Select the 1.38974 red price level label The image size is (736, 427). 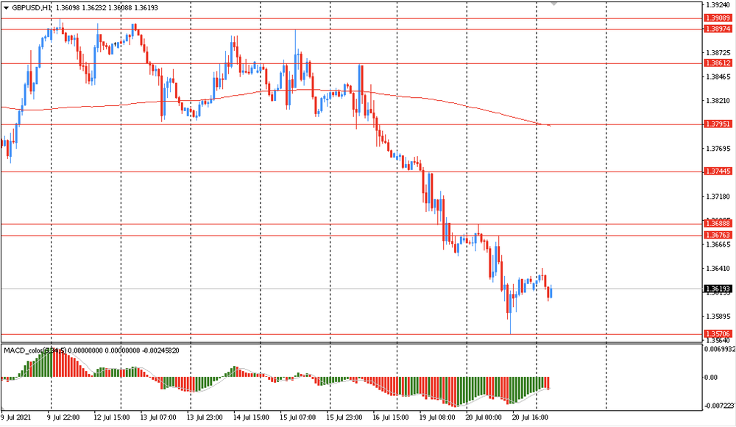tap(718, 29)
